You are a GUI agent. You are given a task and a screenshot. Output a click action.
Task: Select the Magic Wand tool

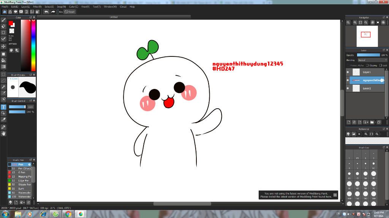point(3,87)
